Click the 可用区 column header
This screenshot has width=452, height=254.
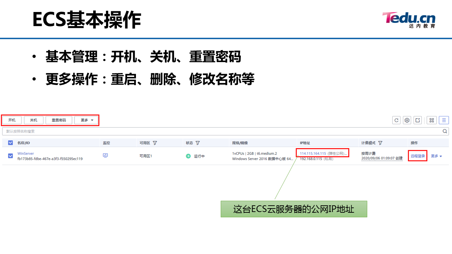click(145, 143)
